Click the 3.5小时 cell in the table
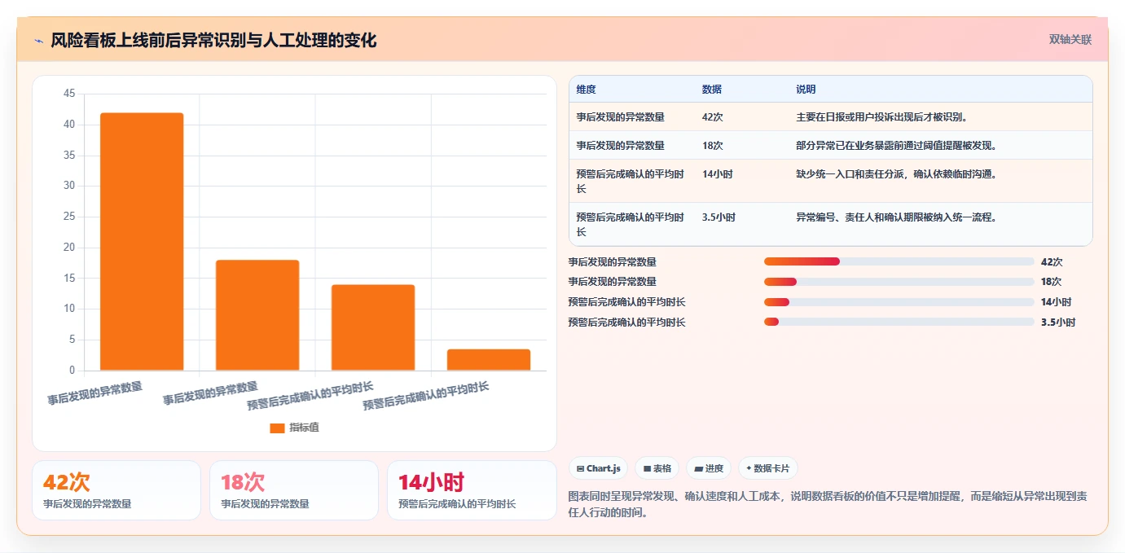The width and height of the screenshot is (1125, 553). [x=719, y=217]
